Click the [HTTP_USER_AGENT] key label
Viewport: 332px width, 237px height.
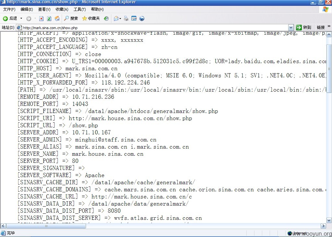coord(44,75)
